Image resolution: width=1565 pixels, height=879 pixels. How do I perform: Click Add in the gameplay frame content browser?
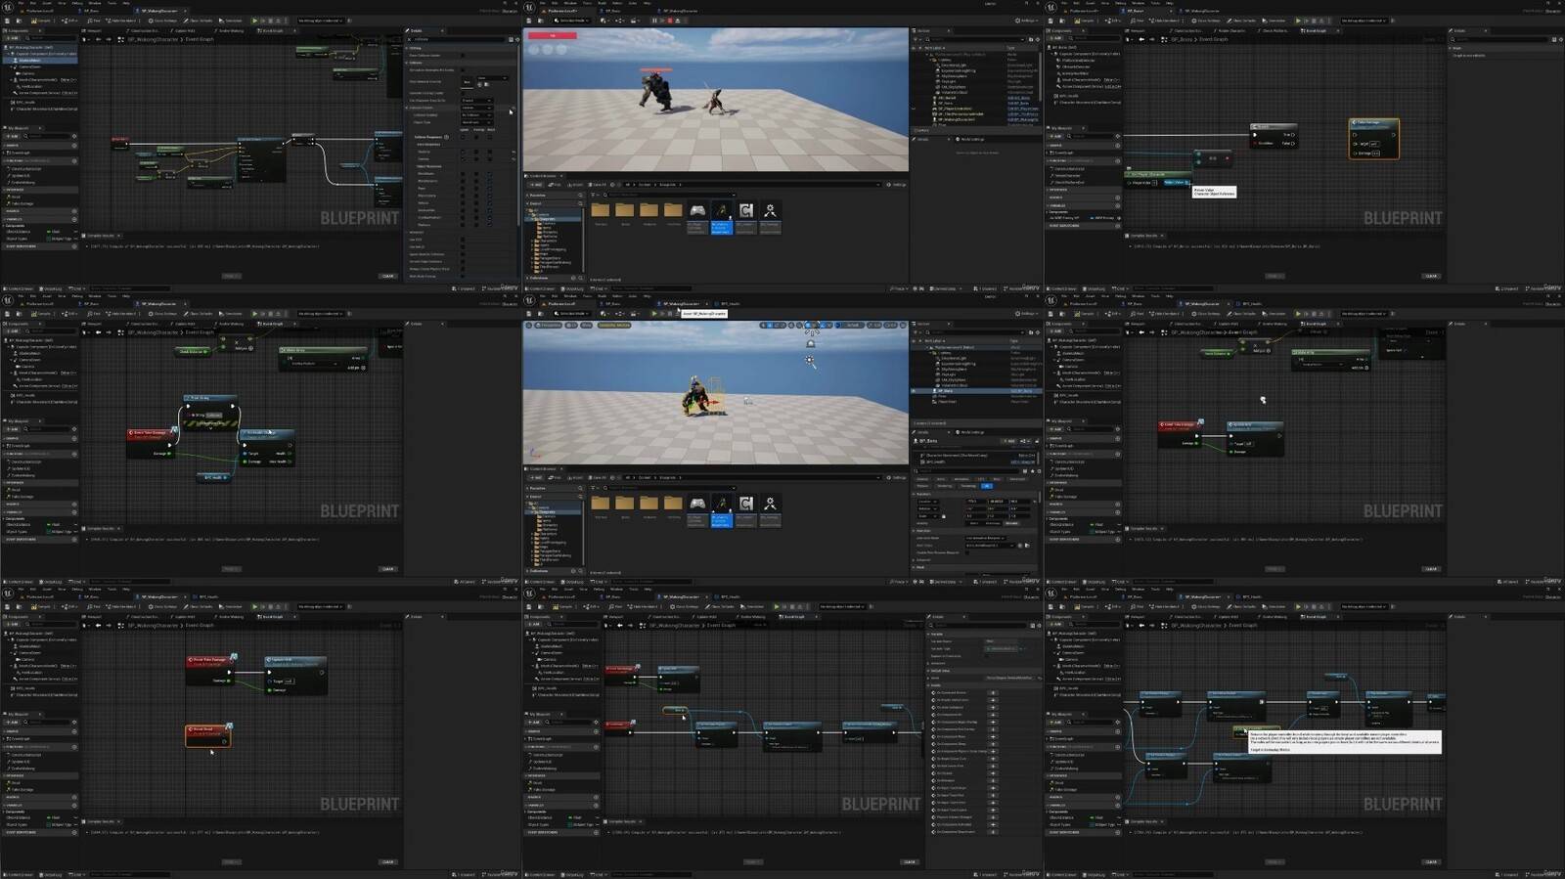click(536, 185)
